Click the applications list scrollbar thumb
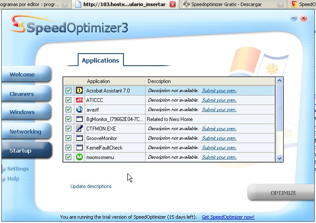Viewport: 316px width, 223px height. [x=279, y=108]
